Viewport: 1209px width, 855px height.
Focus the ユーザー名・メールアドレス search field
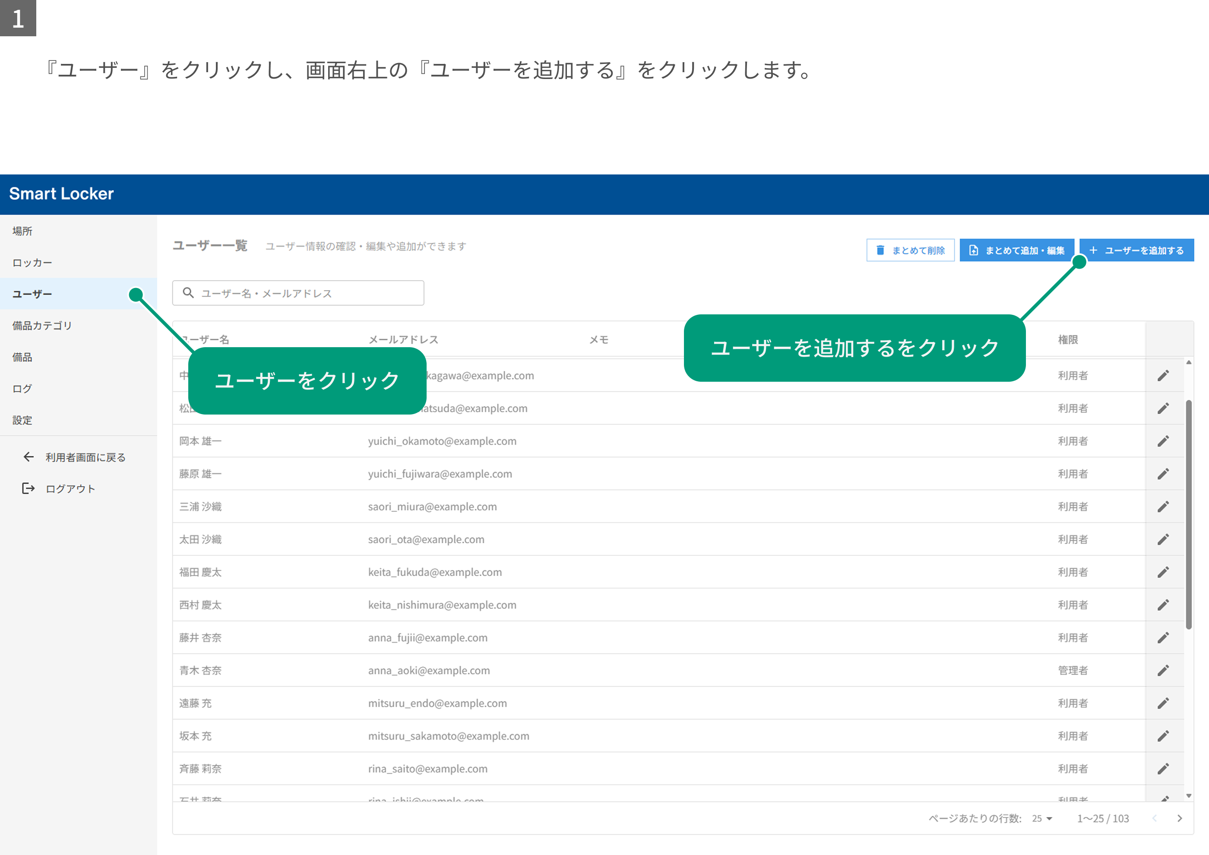pos(298,293)
